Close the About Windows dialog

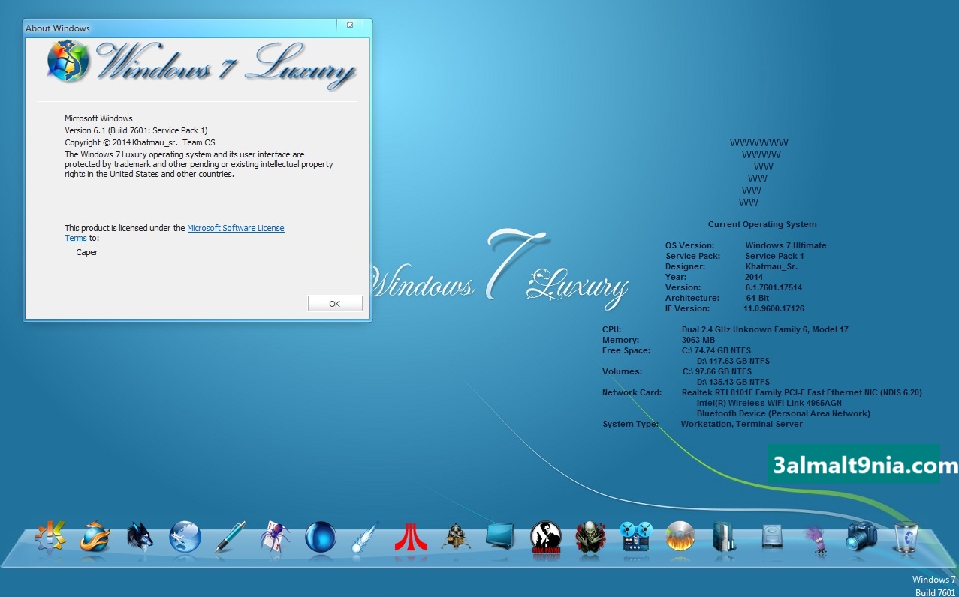point(350,25)
